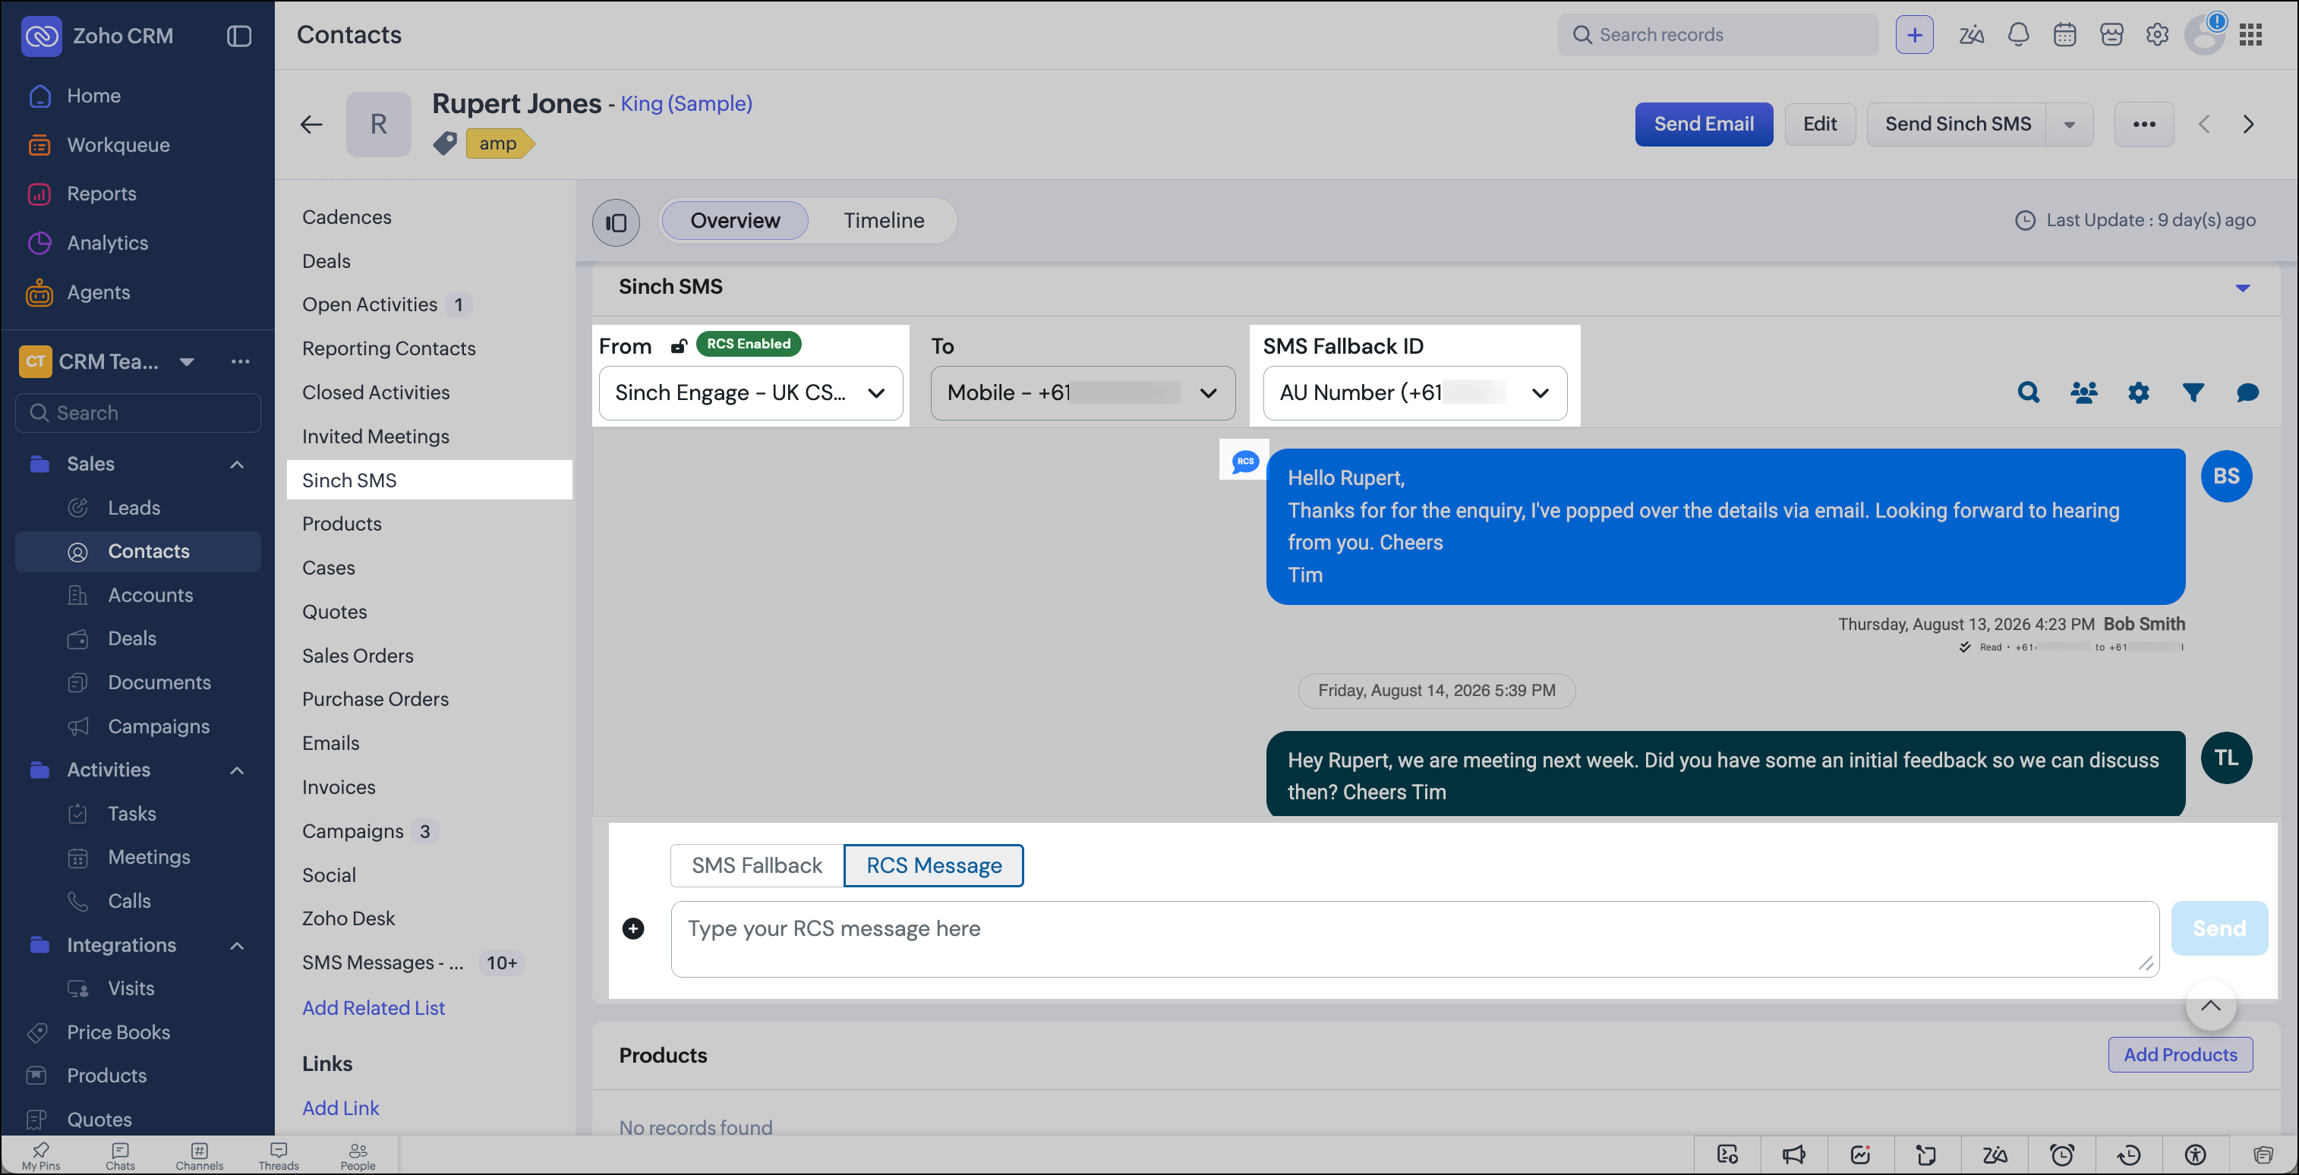Open Sinch SMS settings gear icon

[2138, 392]
